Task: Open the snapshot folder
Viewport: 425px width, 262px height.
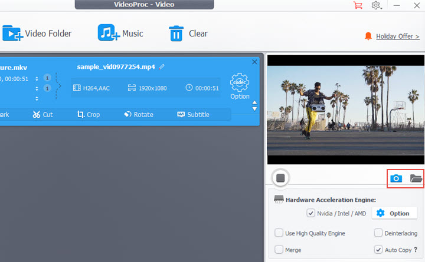Action: pos(416,178)
